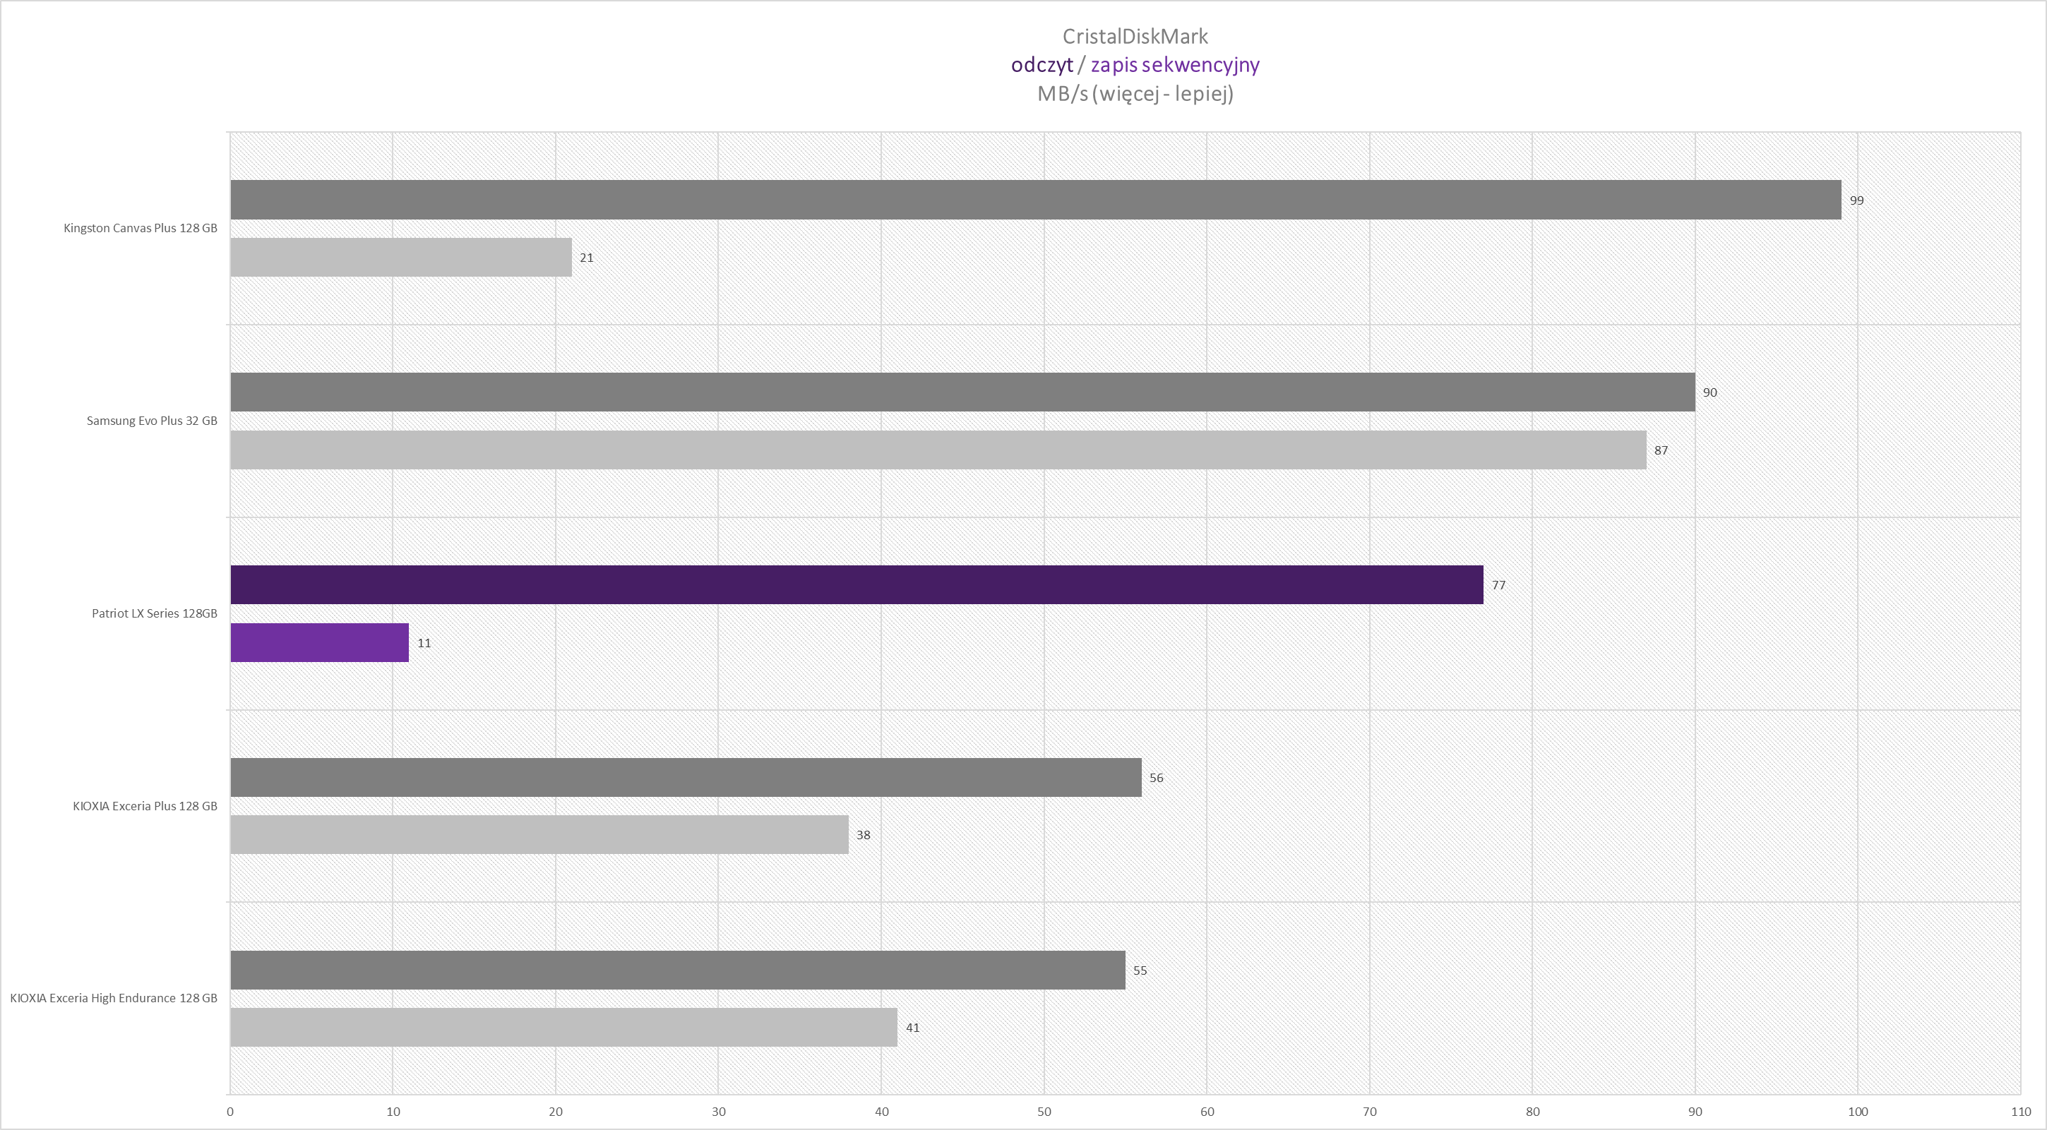Click the Patriot LX Series 128GB label
The height and width of the screenshot is (1130, 2047).
tap(154, 613)
